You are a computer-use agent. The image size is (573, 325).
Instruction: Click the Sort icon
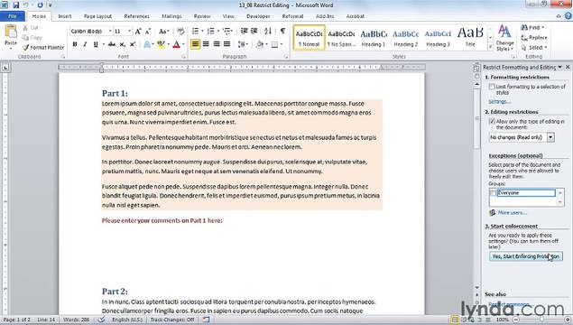click(x=268, y=31)
